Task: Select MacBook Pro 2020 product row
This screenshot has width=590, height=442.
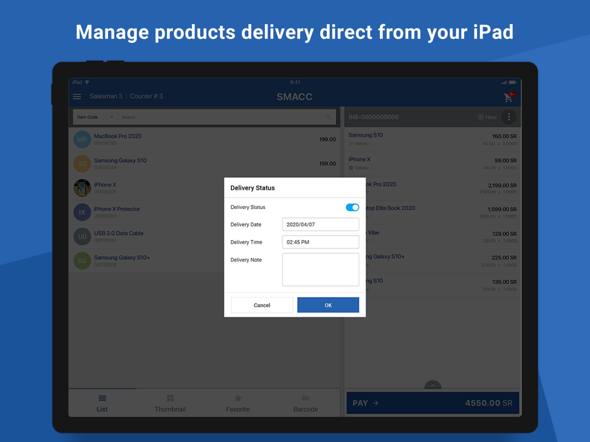Action: [204, 140]
